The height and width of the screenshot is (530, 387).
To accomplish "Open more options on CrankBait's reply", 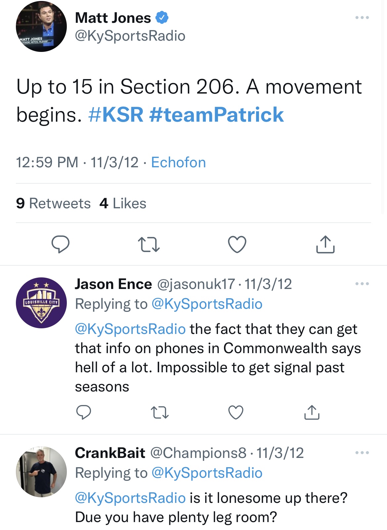I will tap(362, 453).
